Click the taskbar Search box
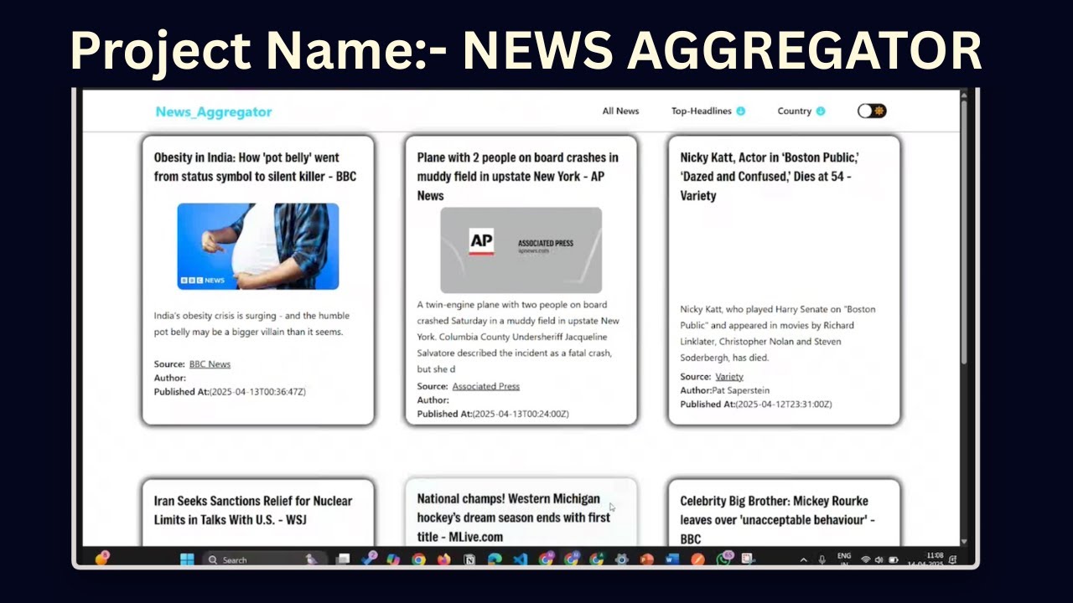 click(264, 559)
